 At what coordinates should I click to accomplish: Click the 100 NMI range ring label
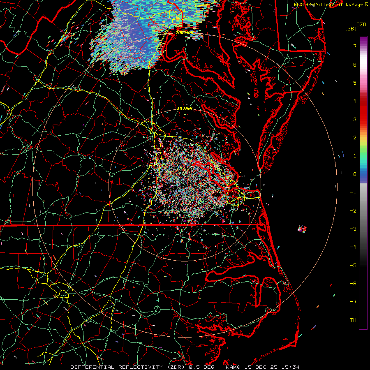coord(184,32)
